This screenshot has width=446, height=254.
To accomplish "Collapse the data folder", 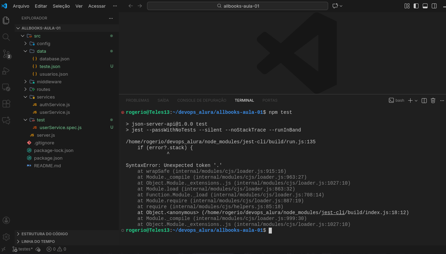I will click(67, 51).
